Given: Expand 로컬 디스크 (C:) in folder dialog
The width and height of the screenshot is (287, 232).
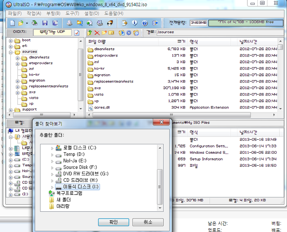Looking at the screenshot, I should 52,148.
